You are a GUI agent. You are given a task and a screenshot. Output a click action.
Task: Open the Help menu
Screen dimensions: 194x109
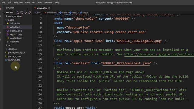coord(57,2)
